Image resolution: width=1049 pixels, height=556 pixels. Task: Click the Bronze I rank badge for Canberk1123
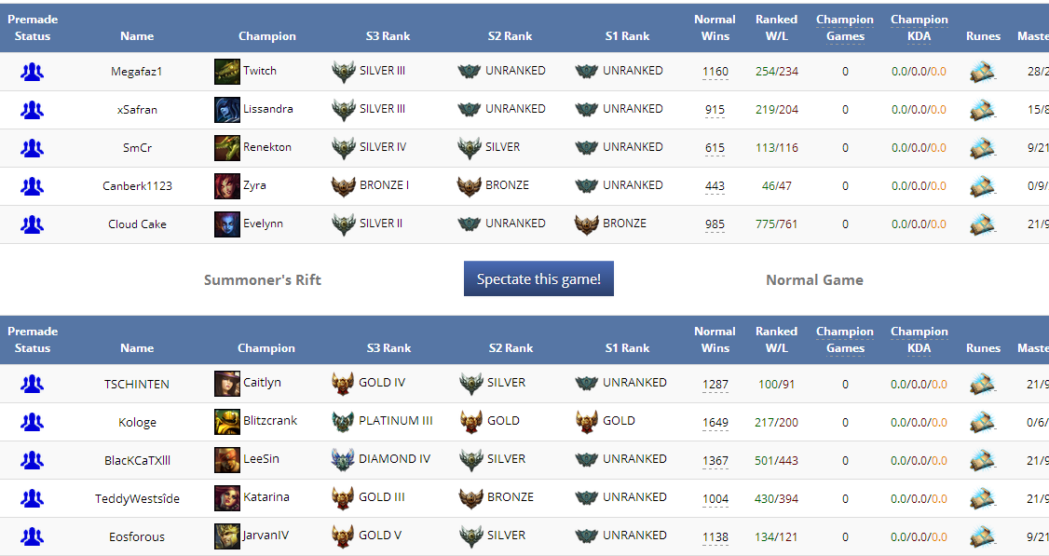[x=343, y=186]
